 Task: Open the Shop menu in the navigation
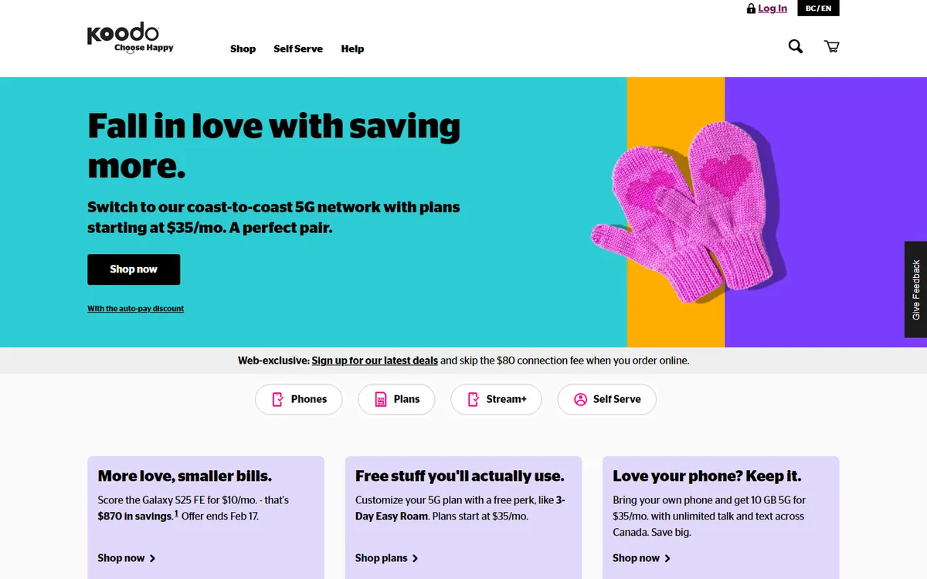pos(243,49)
